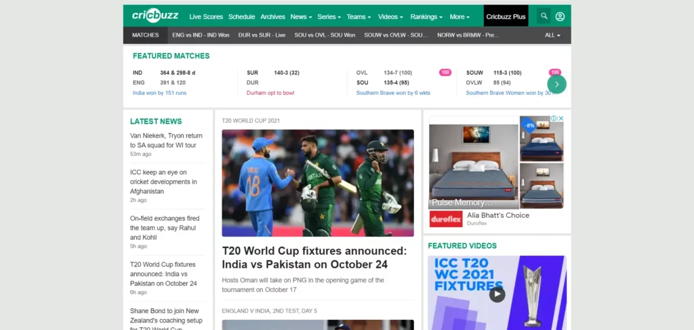Image resolution: width=694 pixels, height=330 pixels.
Task: Click the featured matches next arrow
Action: click(x=557, y=84)
